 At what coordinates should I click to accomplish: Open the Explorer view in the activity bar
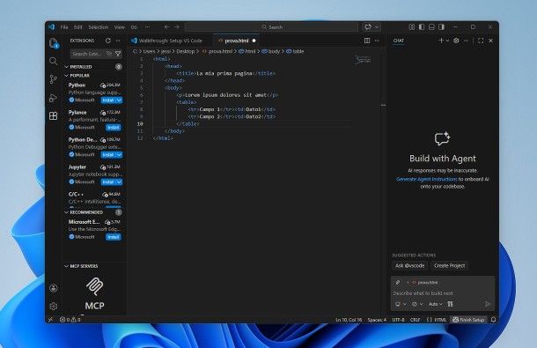(54, 43)
